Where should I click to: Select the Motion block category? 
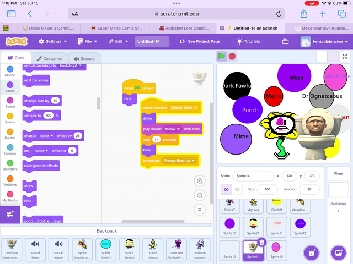10,71
